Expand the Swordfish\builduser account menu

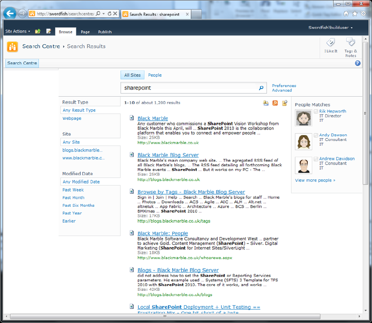coord(331,27)
